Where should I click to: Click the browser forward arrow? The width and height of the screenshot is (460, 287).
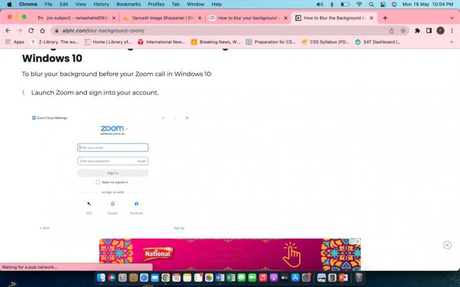(x=19, y=30)
